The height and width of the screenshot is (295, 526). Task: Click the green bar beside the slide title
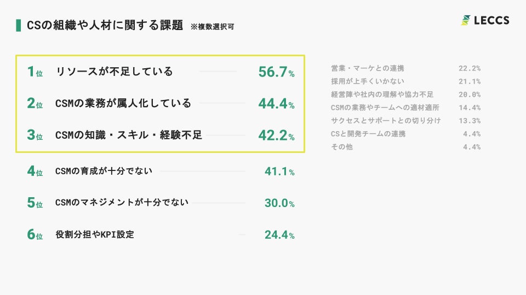click(19, 25)
